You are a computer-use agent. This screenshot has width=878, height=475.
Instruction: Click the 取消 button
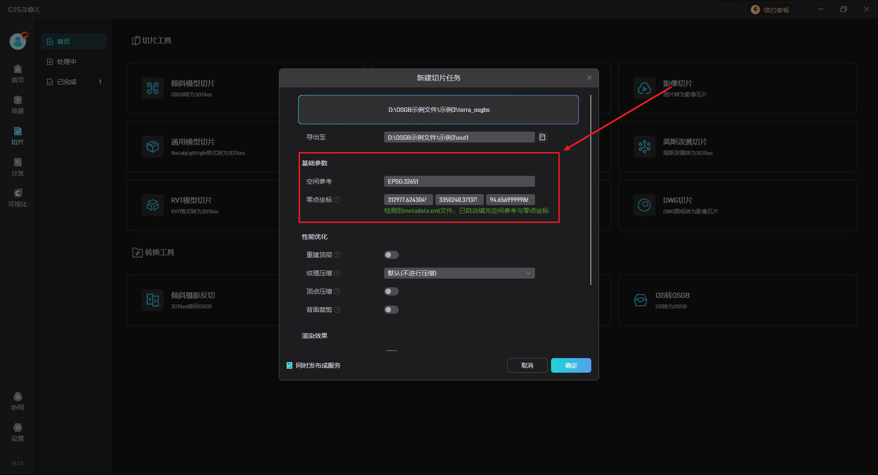(x=527, y=365)
